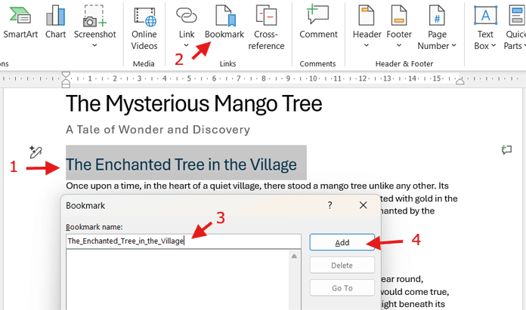Click the subtitle 'A Tale of Wonder and Discovery'
Image resolution: width=526 pixels, height=310 pixels.
tap(158, 130)
